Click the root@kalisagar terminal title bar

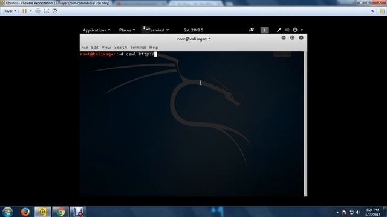193,39
